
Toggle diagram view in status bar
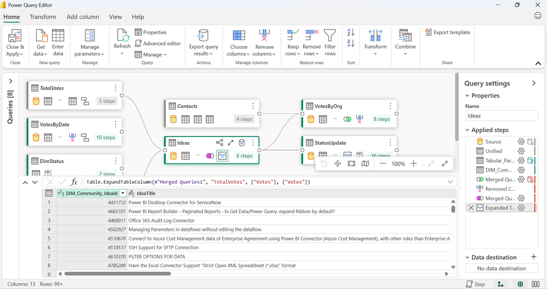(x=500, y=284)
